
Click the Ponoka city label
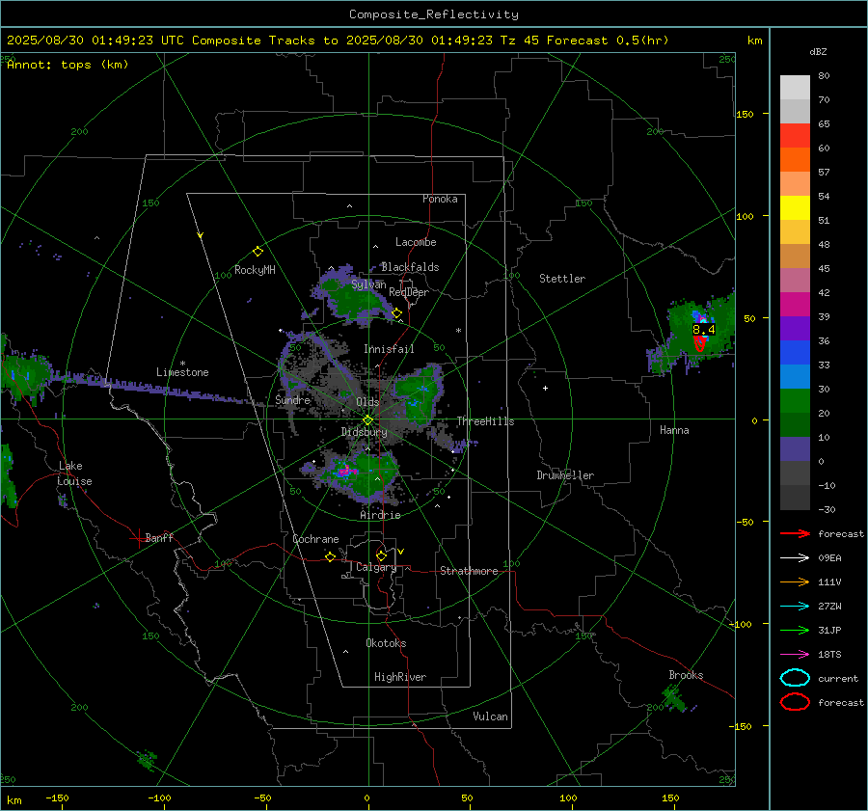[x=440, y=199]
